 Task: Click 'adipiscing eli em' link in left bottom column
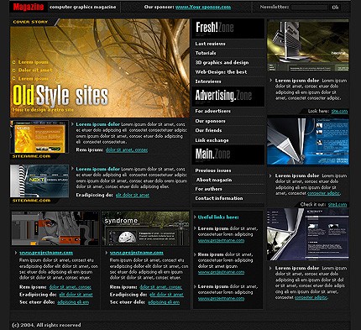point(73,302)
